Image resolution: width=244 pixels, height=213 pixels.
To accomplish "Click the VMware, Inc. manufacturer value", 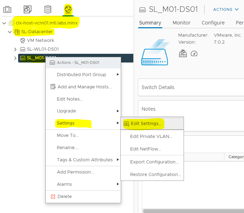I will [228, 35].
